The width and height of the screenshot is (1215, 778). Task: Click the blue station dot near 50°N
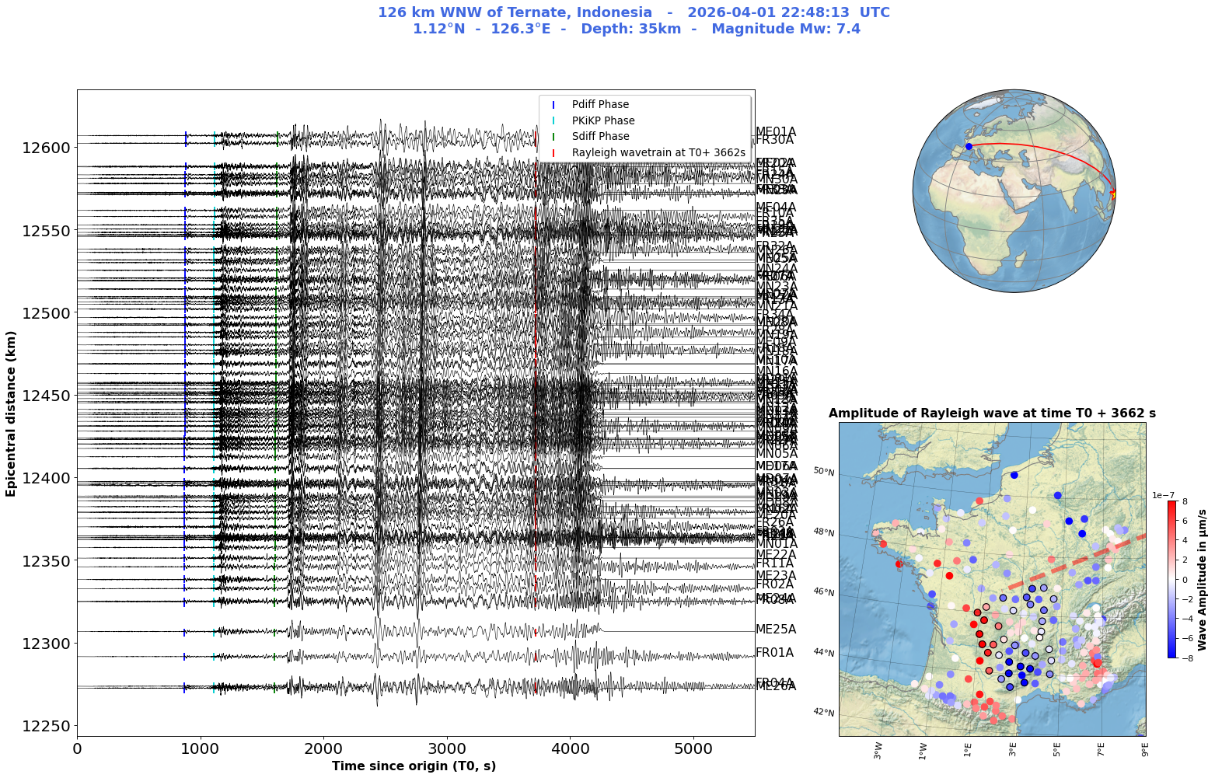point(1014,474)
